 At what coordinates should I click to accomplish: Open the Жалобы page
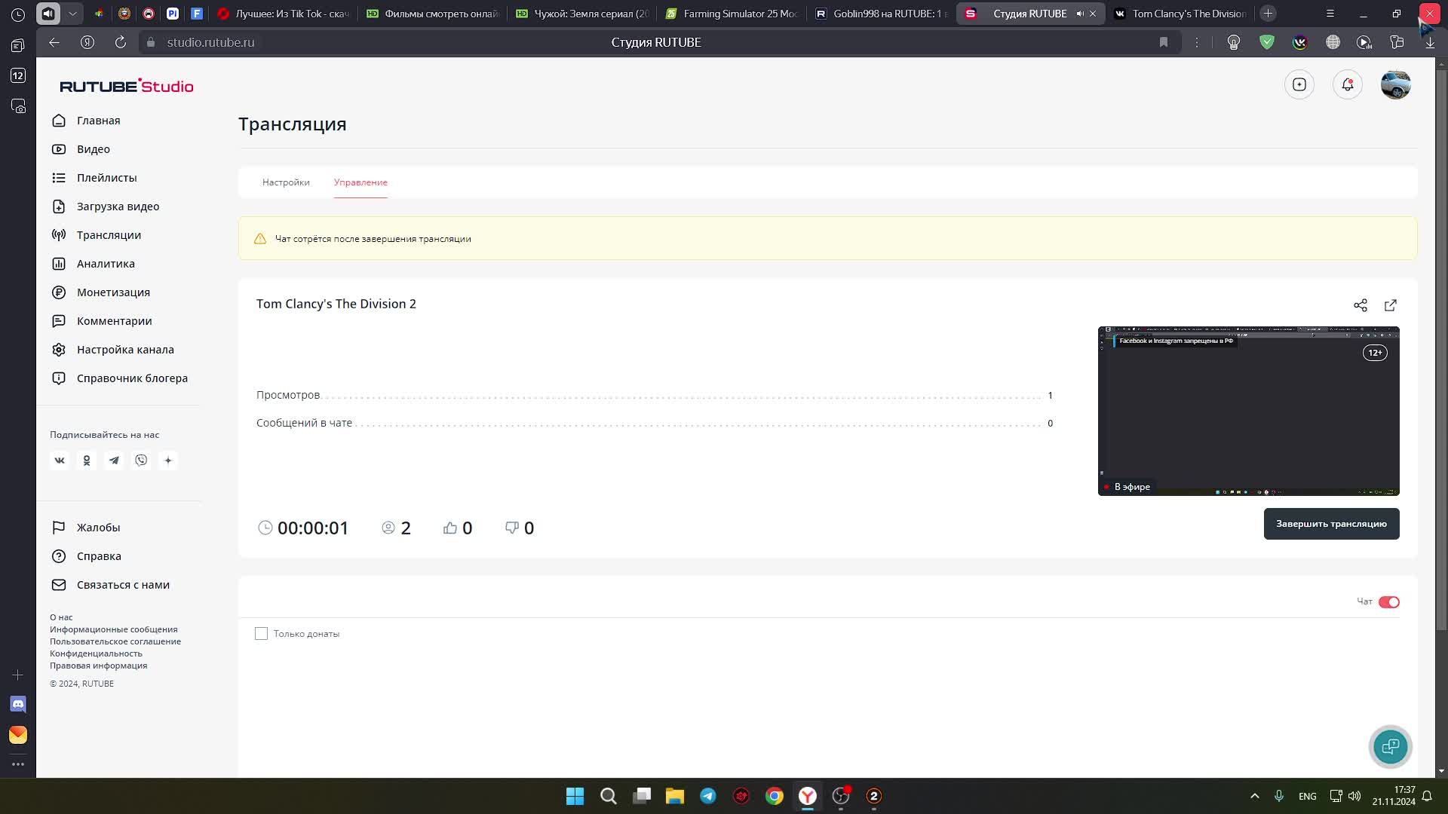(x=98, y=528)
